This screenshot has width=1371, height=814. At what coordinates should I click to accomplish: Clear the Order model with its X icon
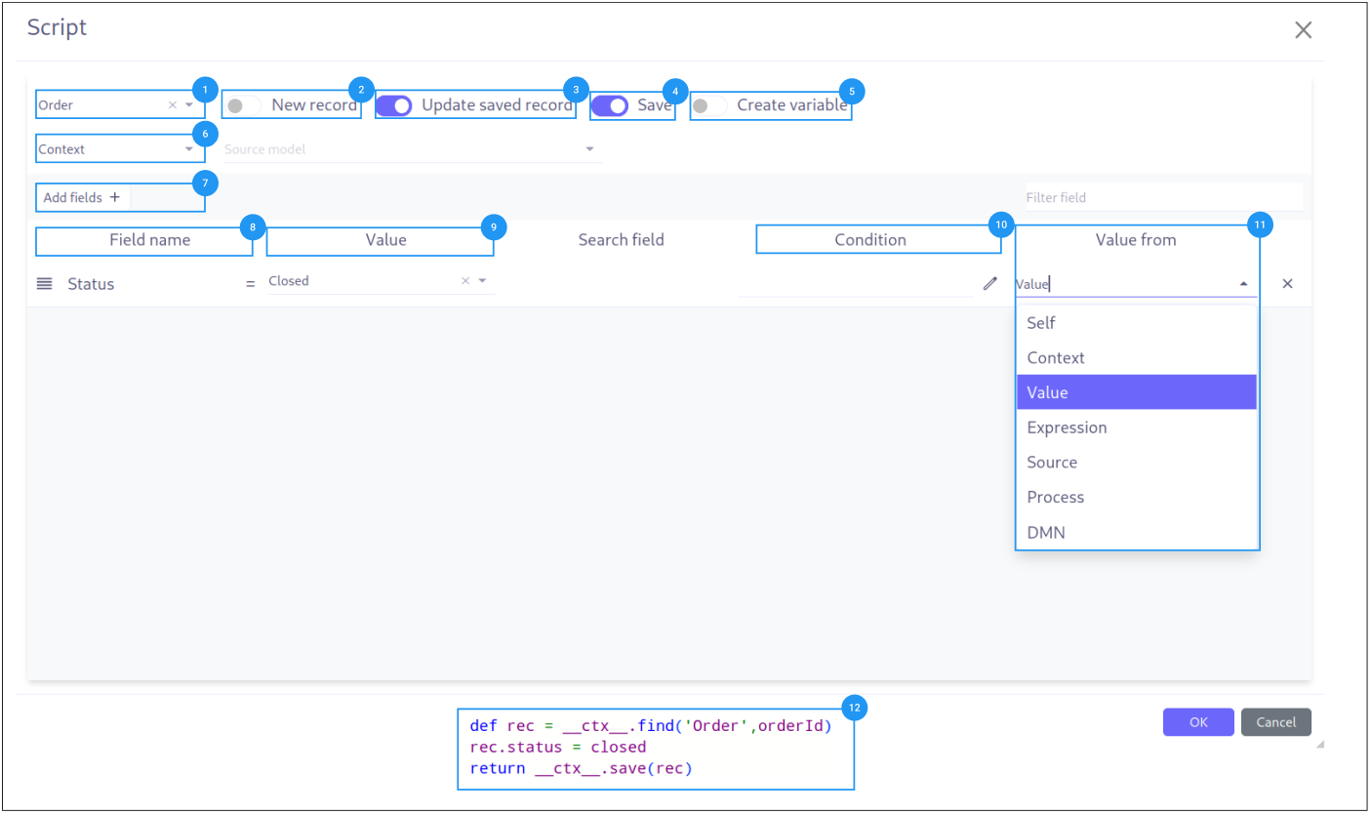click(172, 104)
